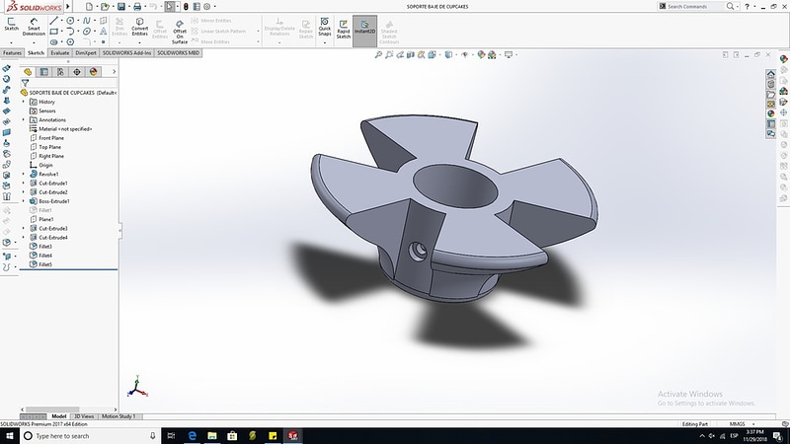Expand the Cut-Extrude4 feature
Image resolution: width=790 pixels, height=444 pixels.
(23, 238)
